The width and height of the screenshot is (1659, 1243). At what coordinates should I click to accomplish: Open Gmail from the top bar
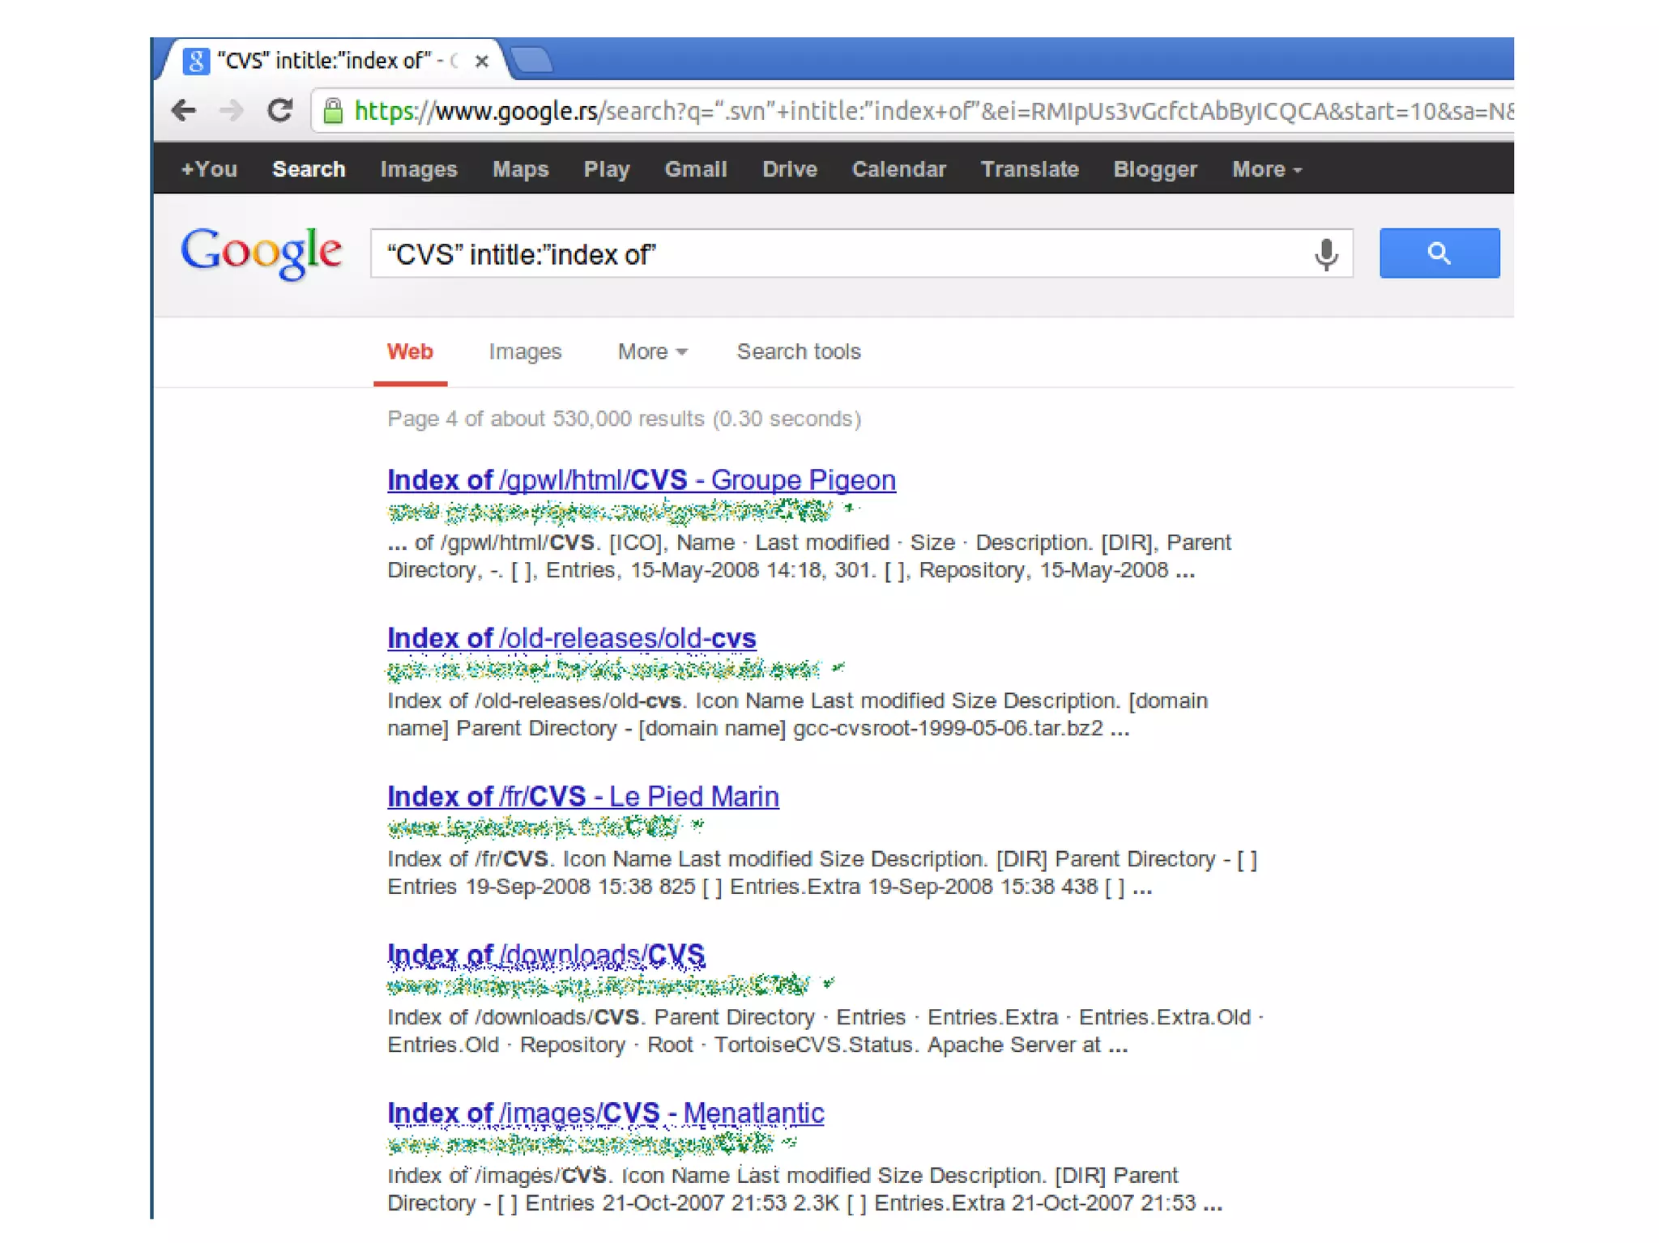pyautogui.click(x=695, y=169)
